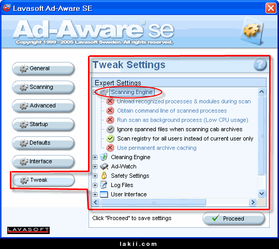Select the Scanning Engine label
279x249 pixels.
tap(131, 92)
